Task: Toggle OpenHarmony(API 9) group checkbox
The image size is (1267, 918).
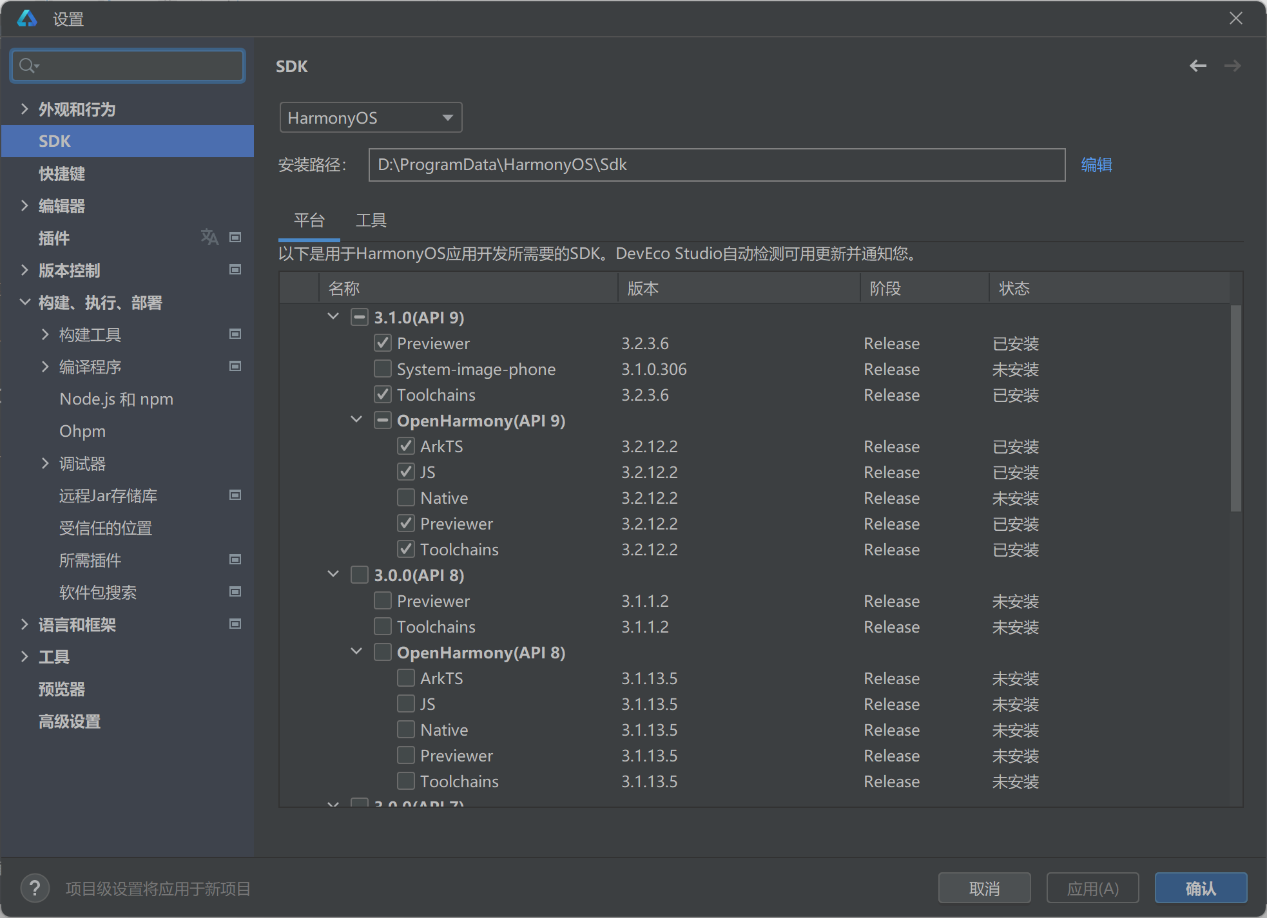Action: (383, 420)
